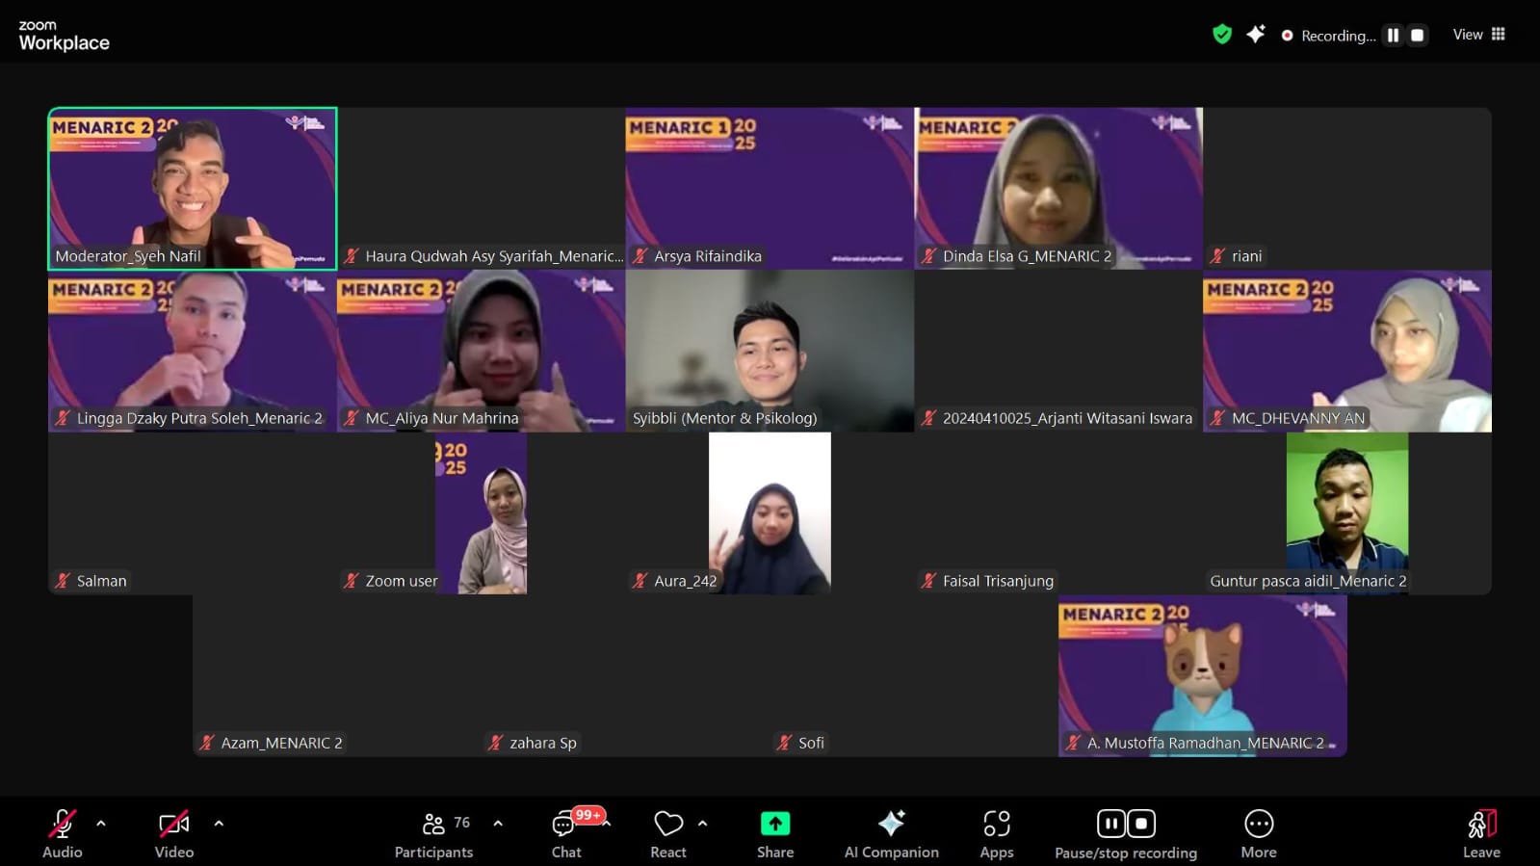The height and width of the screenshot is (866, 1540).
Task: Expand the participants options arrow
Action: (x=498, y=824)
